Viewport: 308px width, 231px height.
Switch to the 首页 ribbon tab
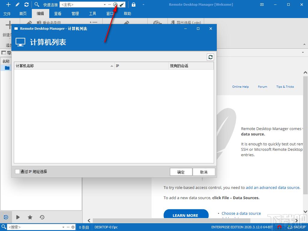click(x=23, y=14)
